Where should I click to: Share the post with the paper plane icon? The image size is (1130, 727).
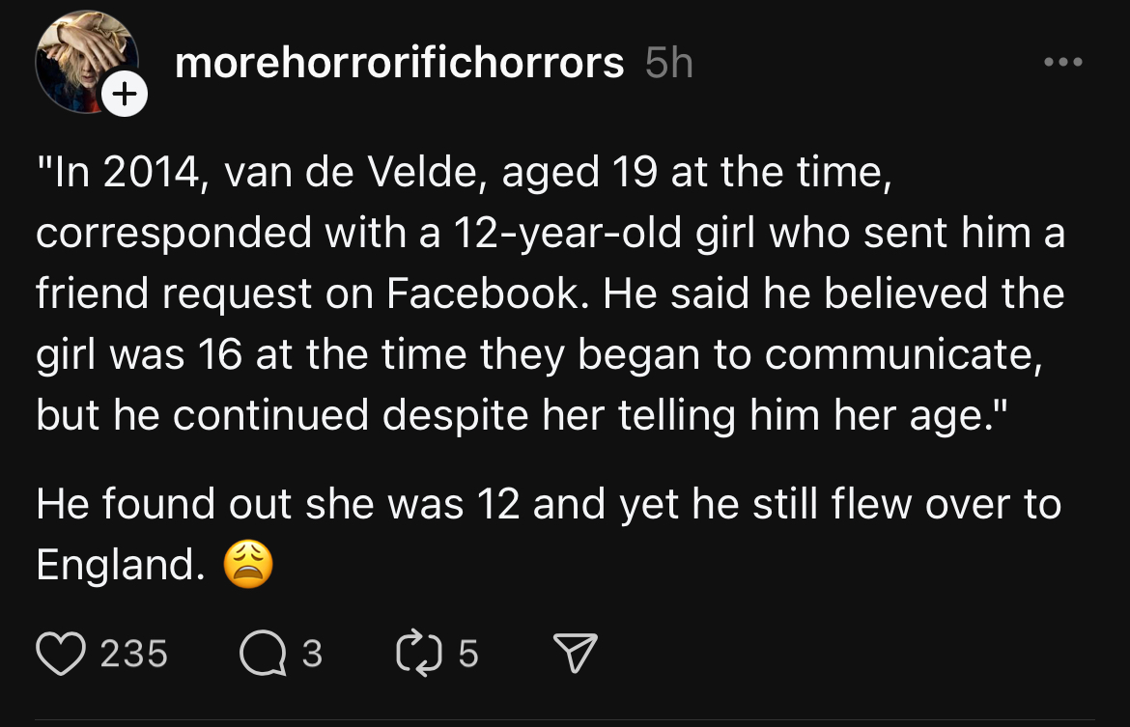coord(577,654)
